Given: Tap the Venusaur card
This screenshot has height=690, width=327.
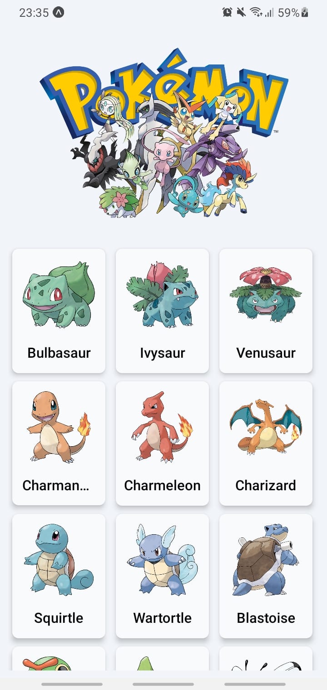Looking at the screenshot, I should pos(266,311).
